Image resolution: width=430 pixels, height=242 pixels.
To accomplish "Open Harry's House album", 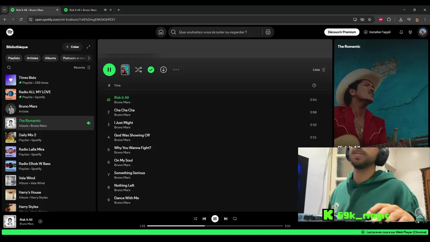I will point(49,195).
